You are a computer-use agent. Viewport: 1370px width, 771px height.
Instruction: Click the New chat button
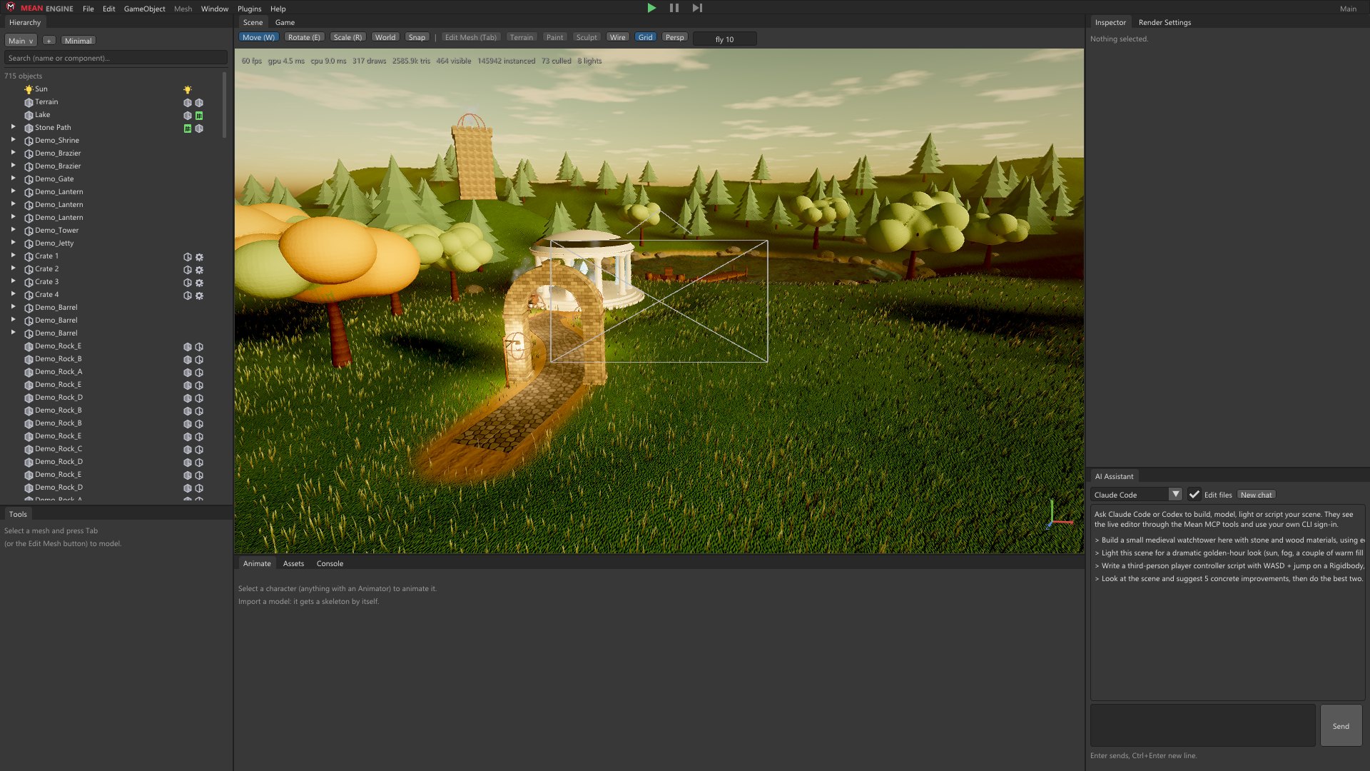click(x=1256, y=495)
